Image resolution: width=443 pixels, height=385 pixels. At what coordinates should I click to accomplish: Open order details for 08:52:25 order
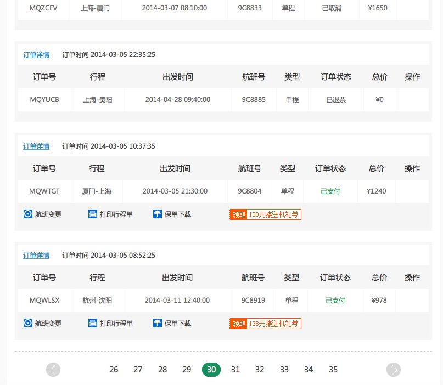[36, 256]
